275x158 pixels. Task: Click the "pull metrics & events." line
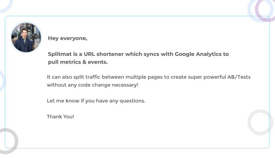[78, 62]
